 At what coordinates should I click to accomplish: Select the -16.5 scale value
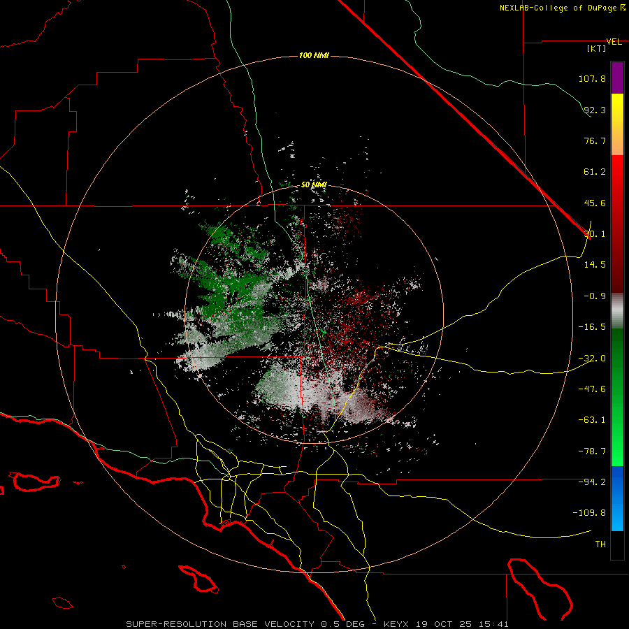pyautogui.click(x=592, y=326)
